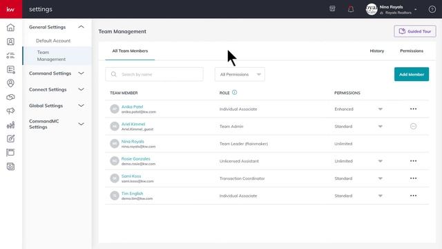Screen dimensions: 442x249
Task: Click the Role info icon
Action: (x=235, y=92)
